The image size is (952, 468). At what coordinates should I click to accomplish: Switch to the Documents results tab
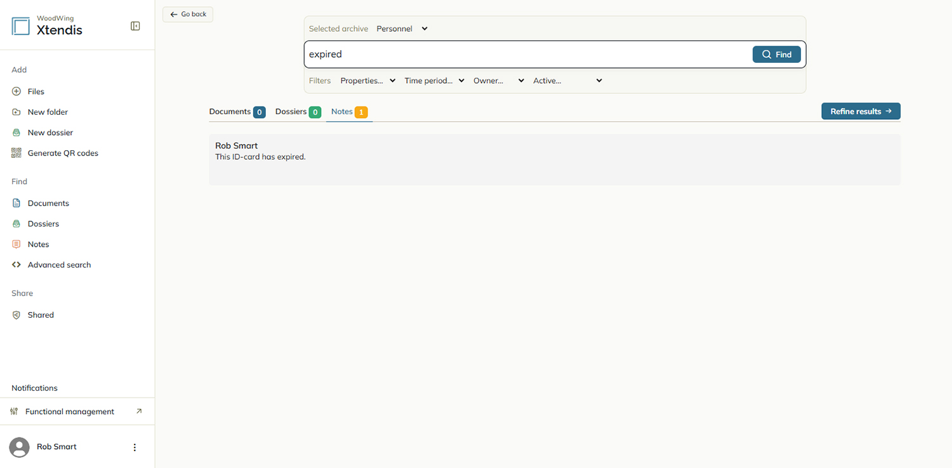pos(237,112)
